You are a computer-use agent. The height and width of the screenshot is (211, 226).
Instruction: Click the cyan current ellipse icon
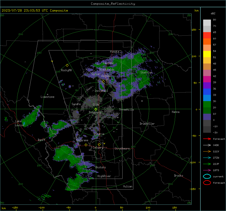[207, 176]
